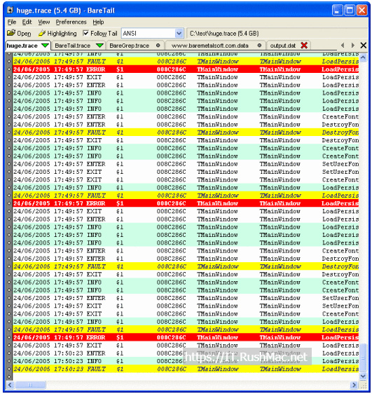Click line marker beside 17:50:23 FAULT row
This screenshot has width=372, height=394.
[x=9, y=369]
